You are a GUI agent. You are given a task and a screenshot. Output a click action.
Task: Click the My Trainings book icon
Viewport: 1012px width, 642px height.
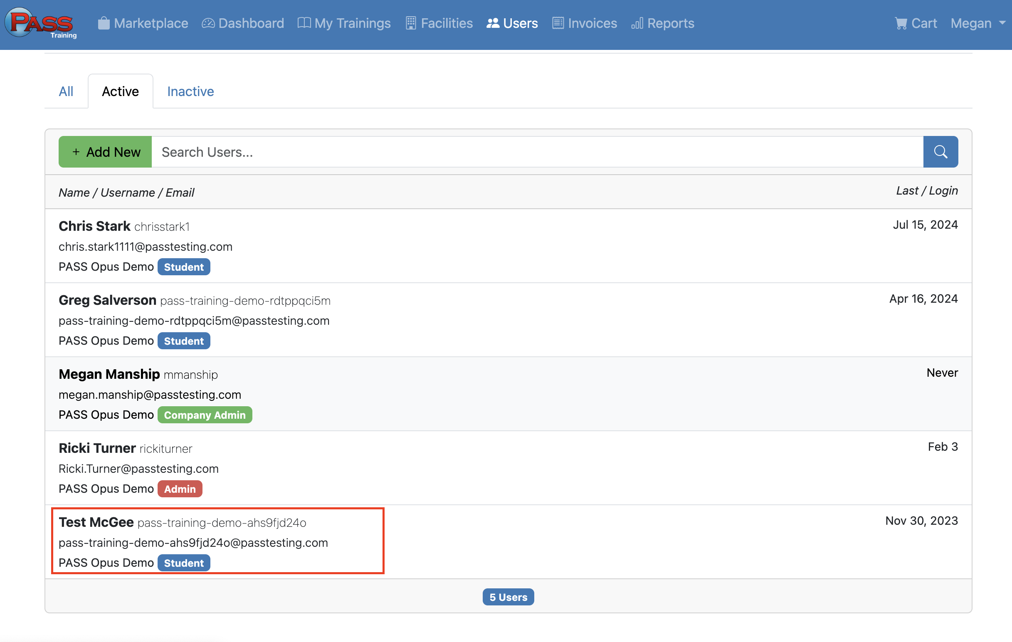pyautogui.click(x=304, y=23)
